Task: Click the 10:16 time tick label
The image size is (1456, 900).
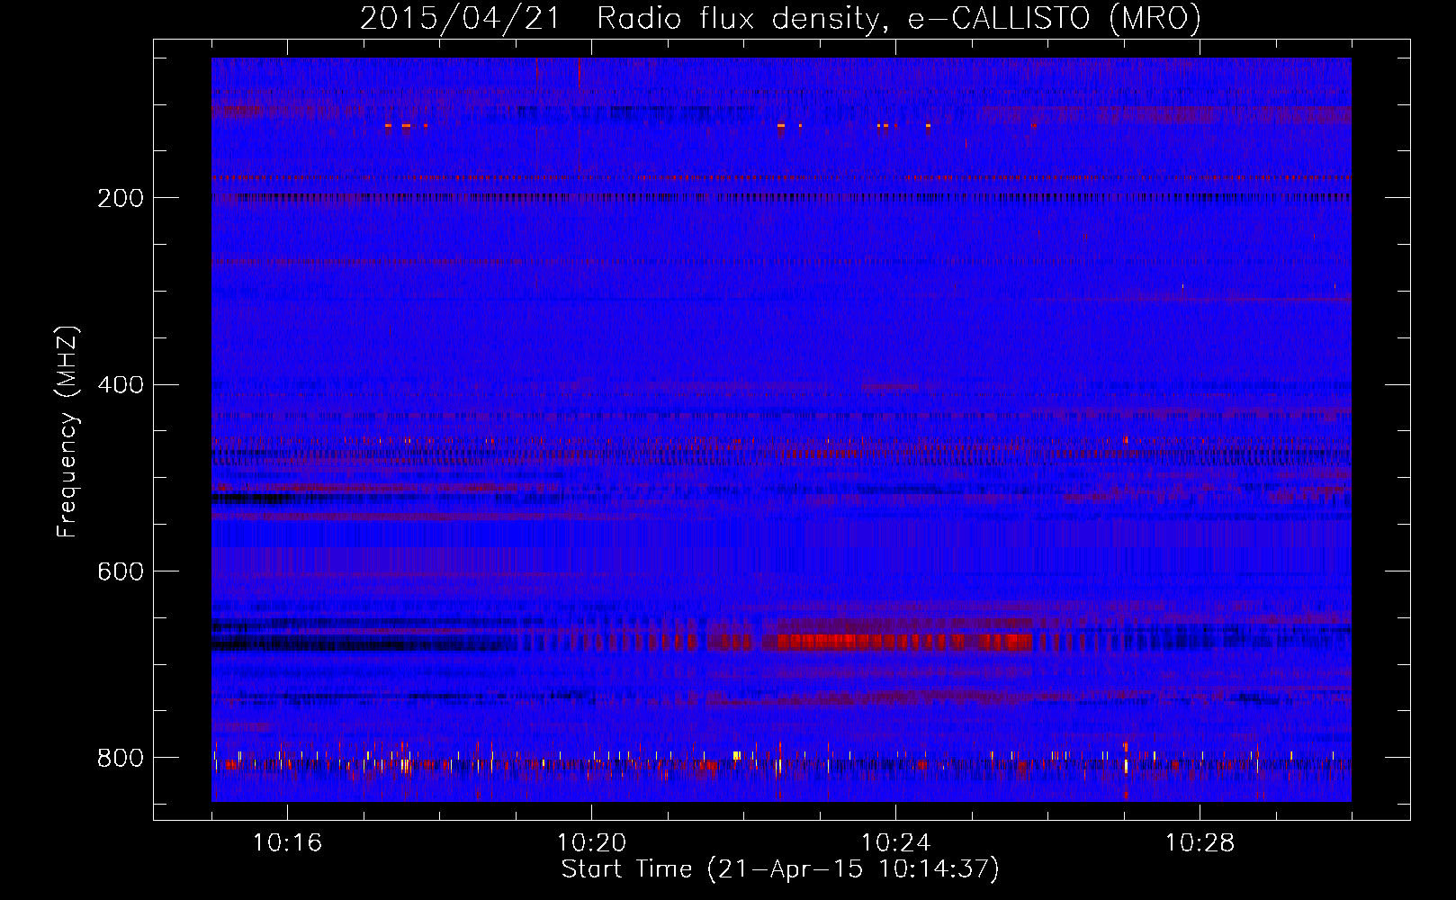Action: [287, 843]
